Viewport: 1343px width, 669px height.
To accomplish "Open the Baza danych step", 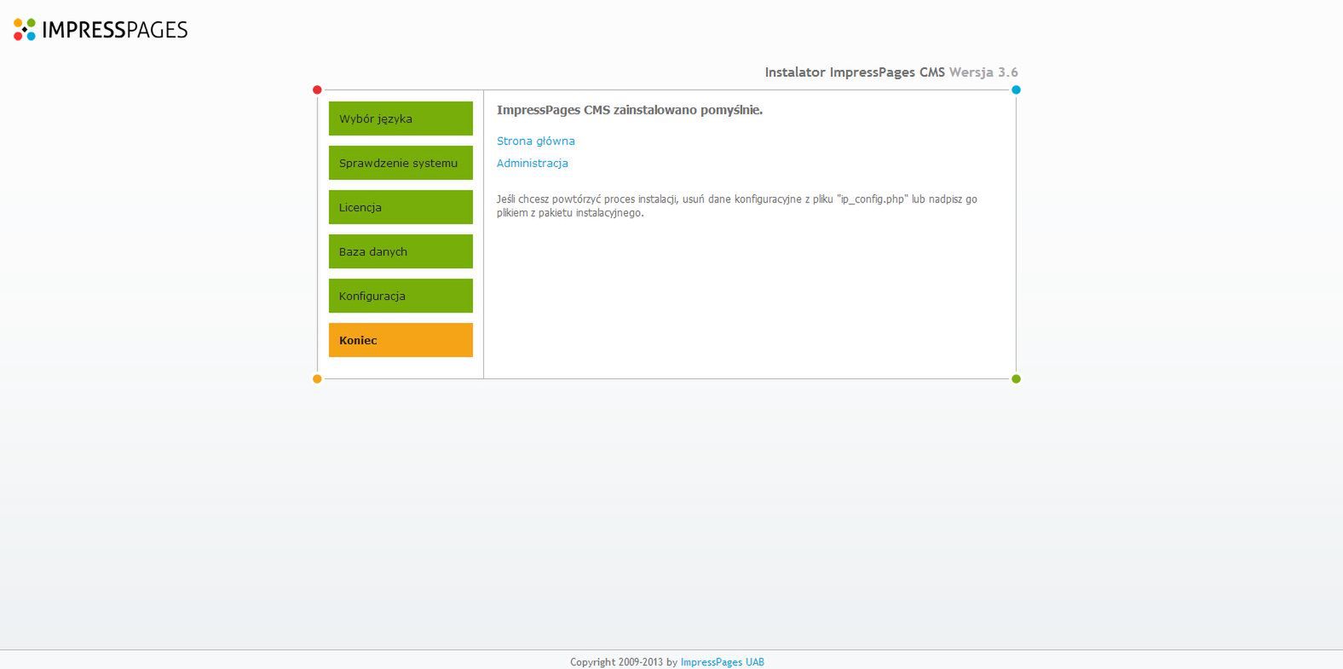I will click(x=401, y=251).
